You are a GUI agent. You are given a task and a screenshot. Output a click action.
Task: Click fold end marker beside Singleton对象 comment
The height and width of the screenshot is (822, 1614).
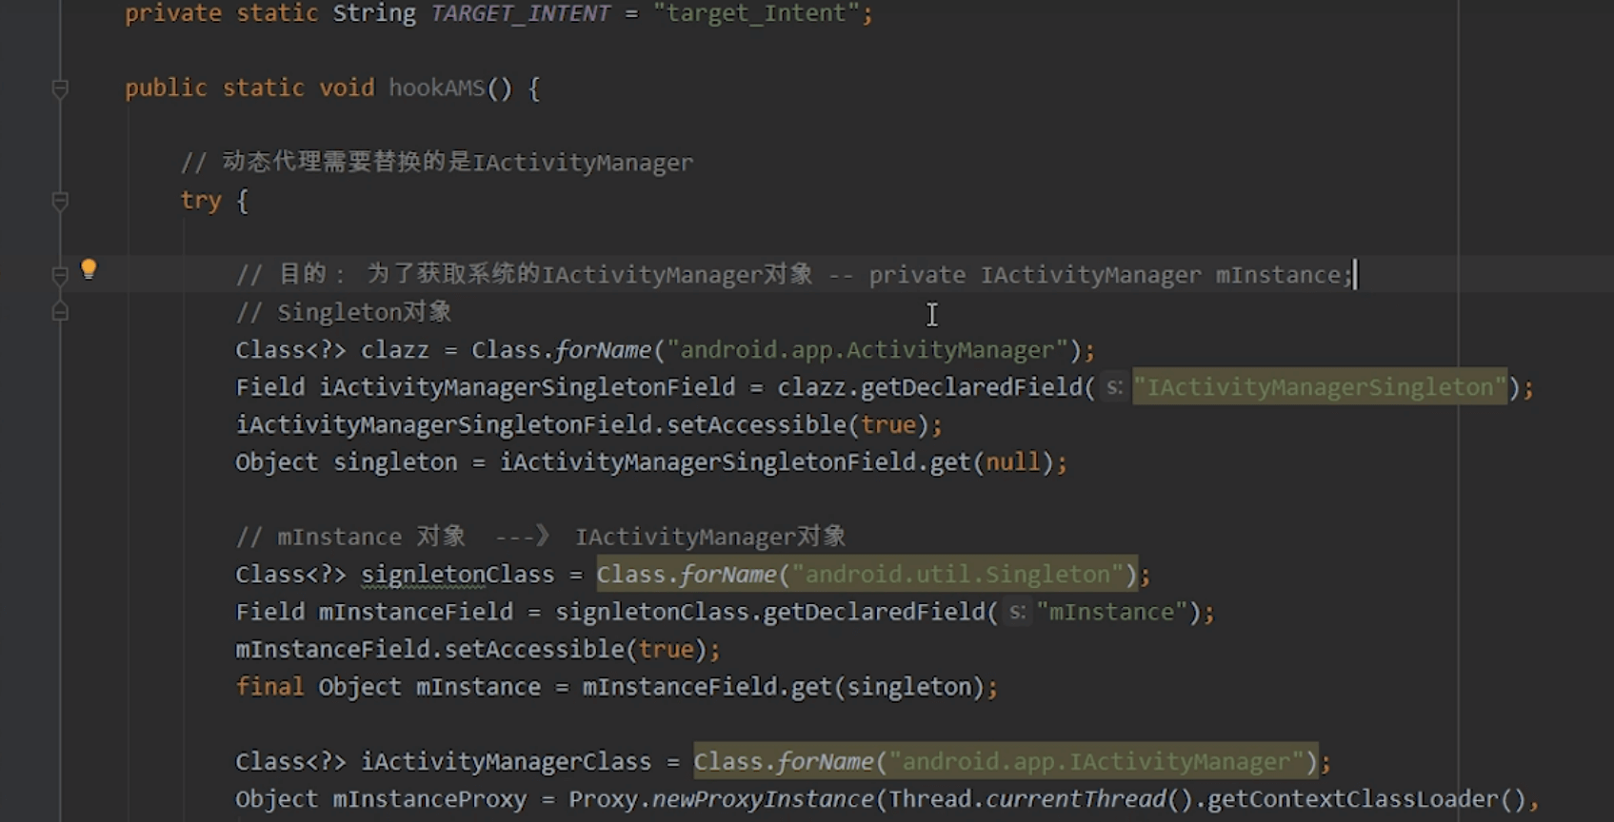tap(60, 311)
